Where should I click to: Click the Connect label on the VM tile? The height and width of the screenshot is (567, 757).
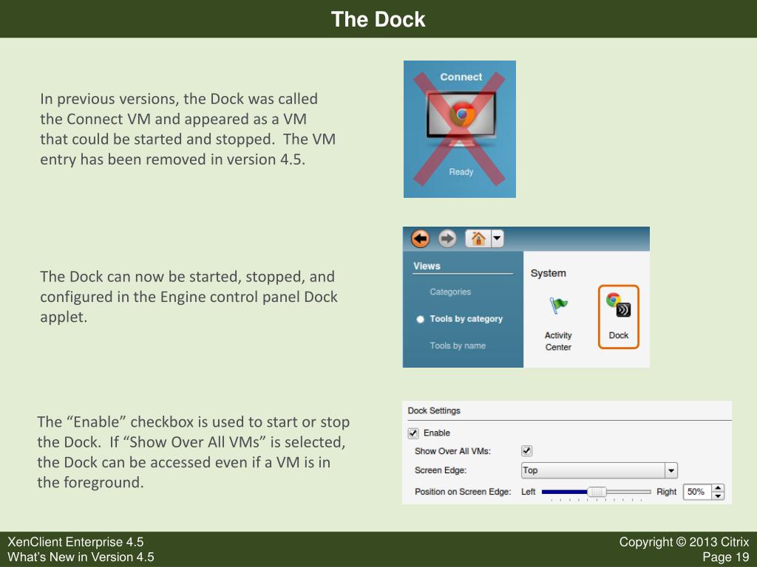tap(461, 77)
